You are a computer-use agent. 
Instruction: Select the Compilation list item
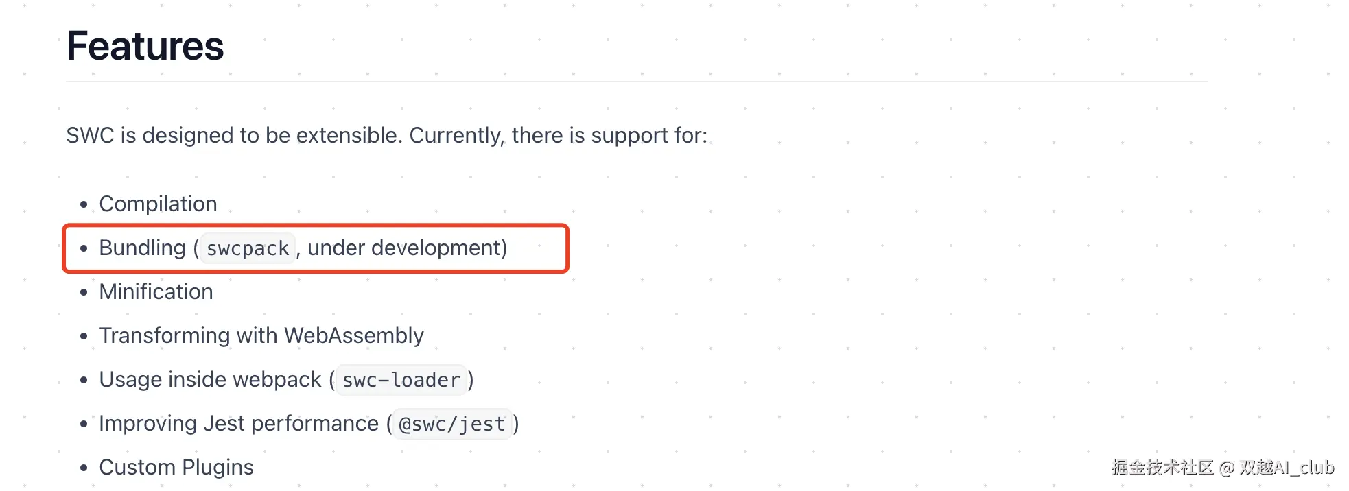(158, 204)
